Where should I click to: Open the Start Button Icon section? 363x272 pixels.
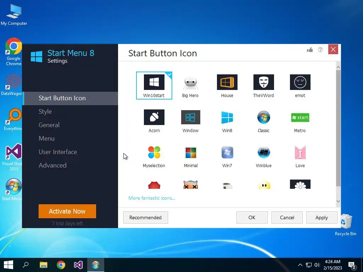pos(71,98)
